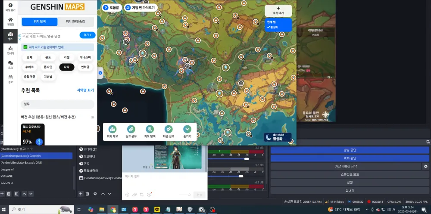Click the 지역명 끄기 link
Image resolution: width=431 pixels, height=214 pixels.
[x=85, y=90]
